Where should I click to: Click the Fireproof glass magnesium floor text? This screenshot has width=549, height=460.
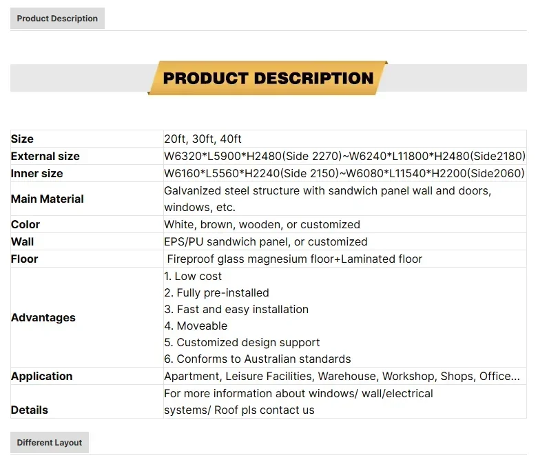coord(294,259)
